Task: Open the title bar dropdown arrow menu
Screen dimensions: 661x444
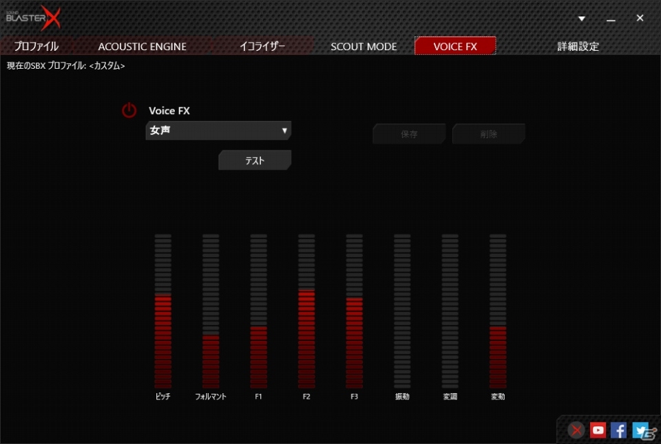Action: pyautogui.click(x=582, y=19)
